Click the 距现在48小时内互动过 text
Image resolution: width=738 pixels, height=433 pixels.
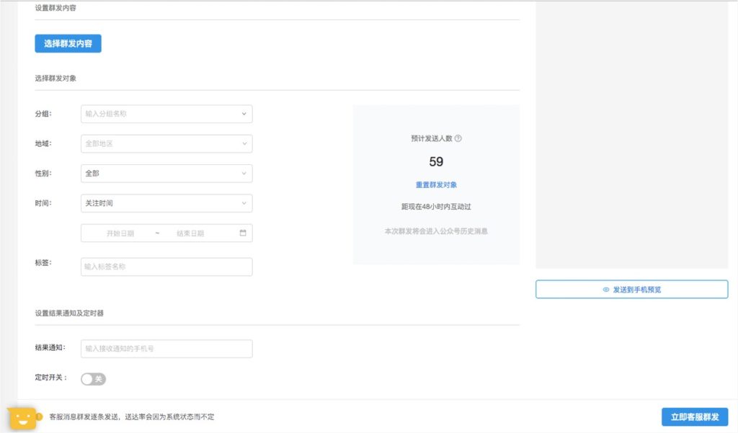click(436, 207)
